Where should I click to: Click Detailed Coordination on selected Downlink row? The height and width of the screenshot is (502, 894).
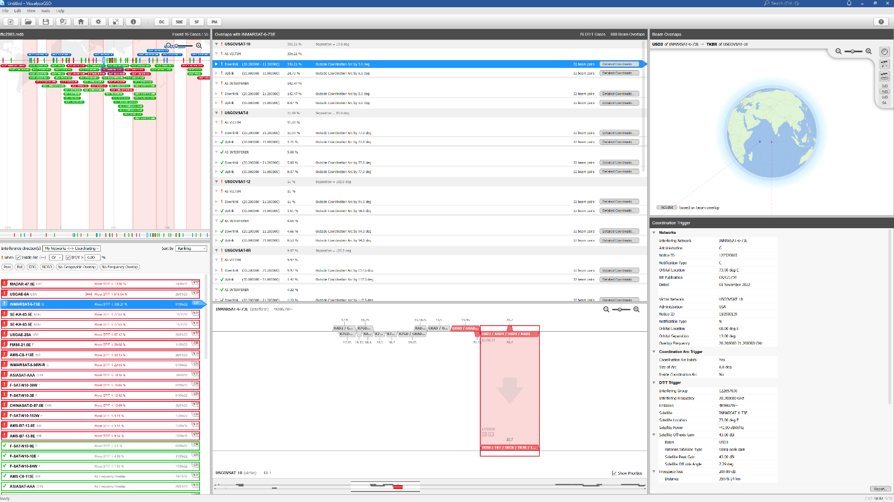point(619,64)
